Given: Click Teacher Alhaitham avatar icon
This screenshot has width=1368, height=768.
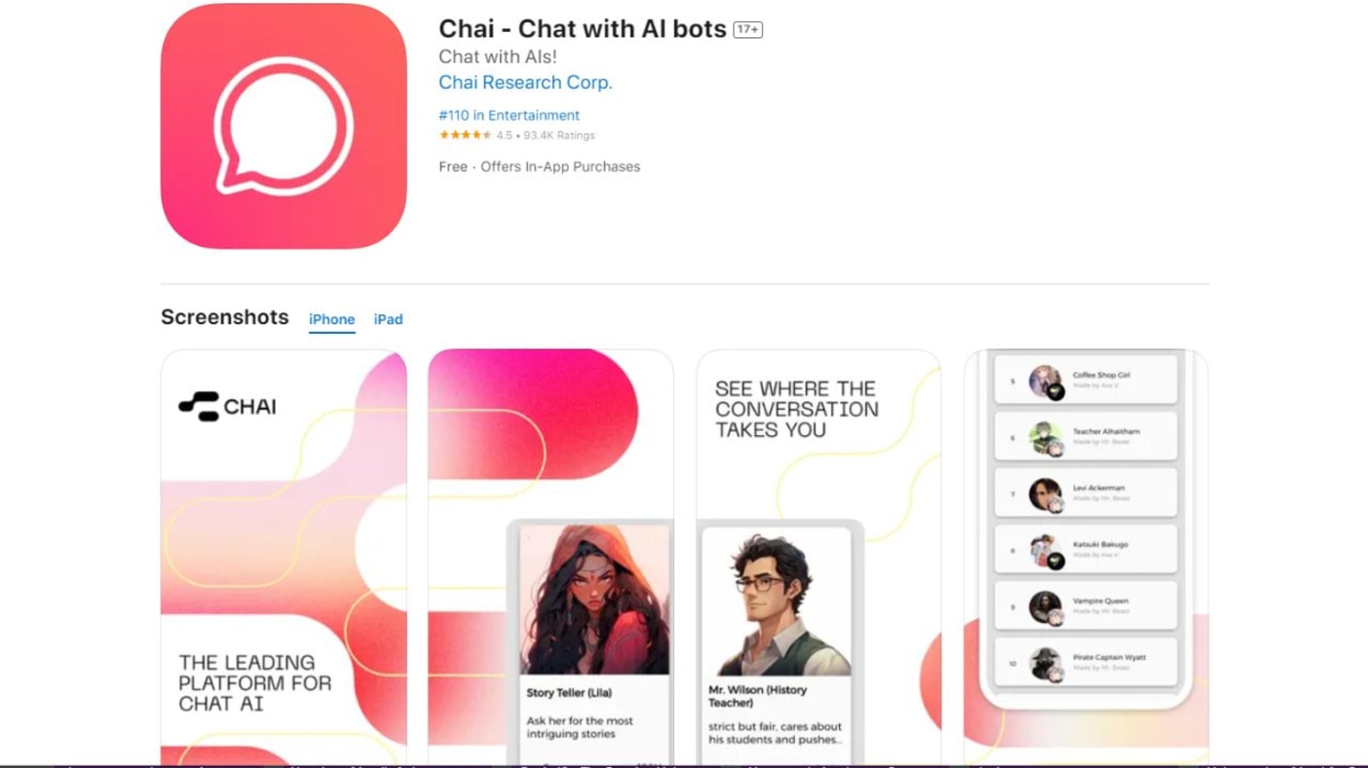Looking at the screenshot, I should point(1045,438).
